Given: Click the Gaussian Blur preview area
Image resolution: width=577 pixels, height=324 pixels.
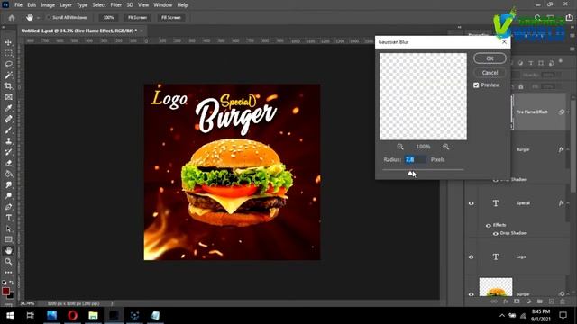Looking at the screenshot, I should click(423, 96).
